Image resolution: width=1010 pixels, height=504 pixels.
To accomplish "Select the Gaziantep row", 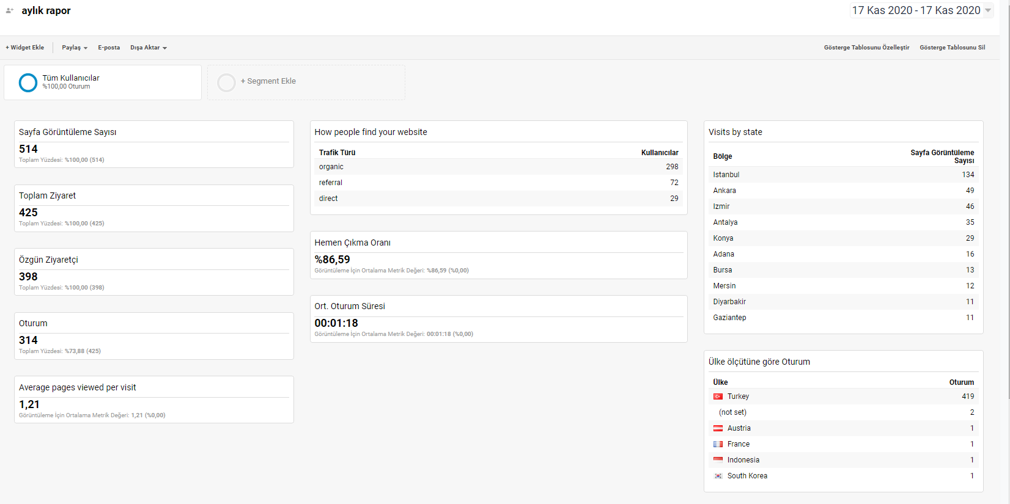I will 844,318.
